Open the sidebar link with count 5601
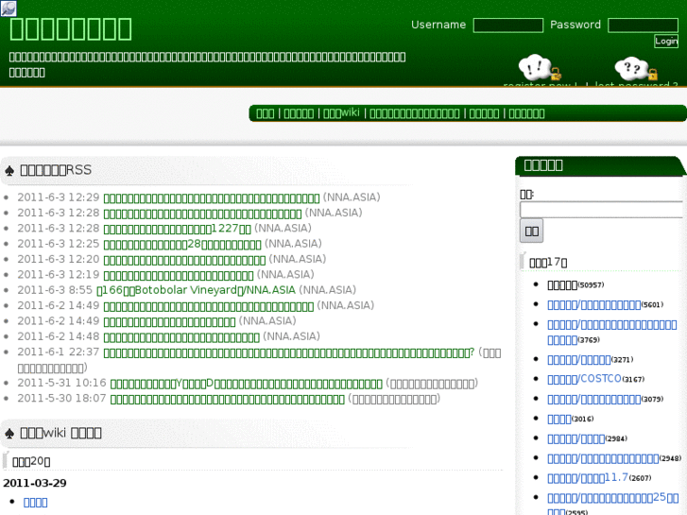This screenshot has height=515, width=687. [593, 305]
